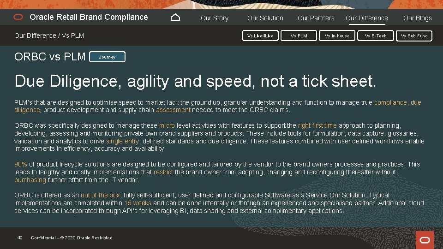Select the Vs In-house button
Screen dimensions: 443x249
(x=337, y=36)
